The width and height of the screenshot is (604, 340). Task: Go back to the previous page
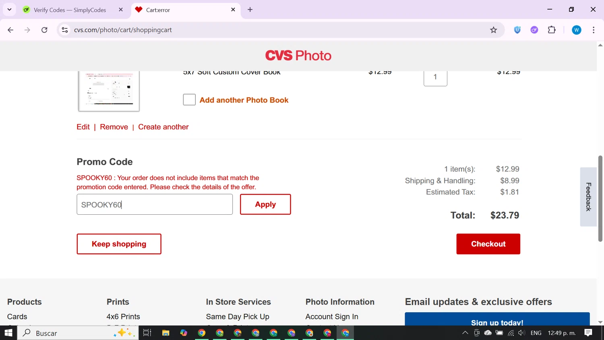pos(10,30)
